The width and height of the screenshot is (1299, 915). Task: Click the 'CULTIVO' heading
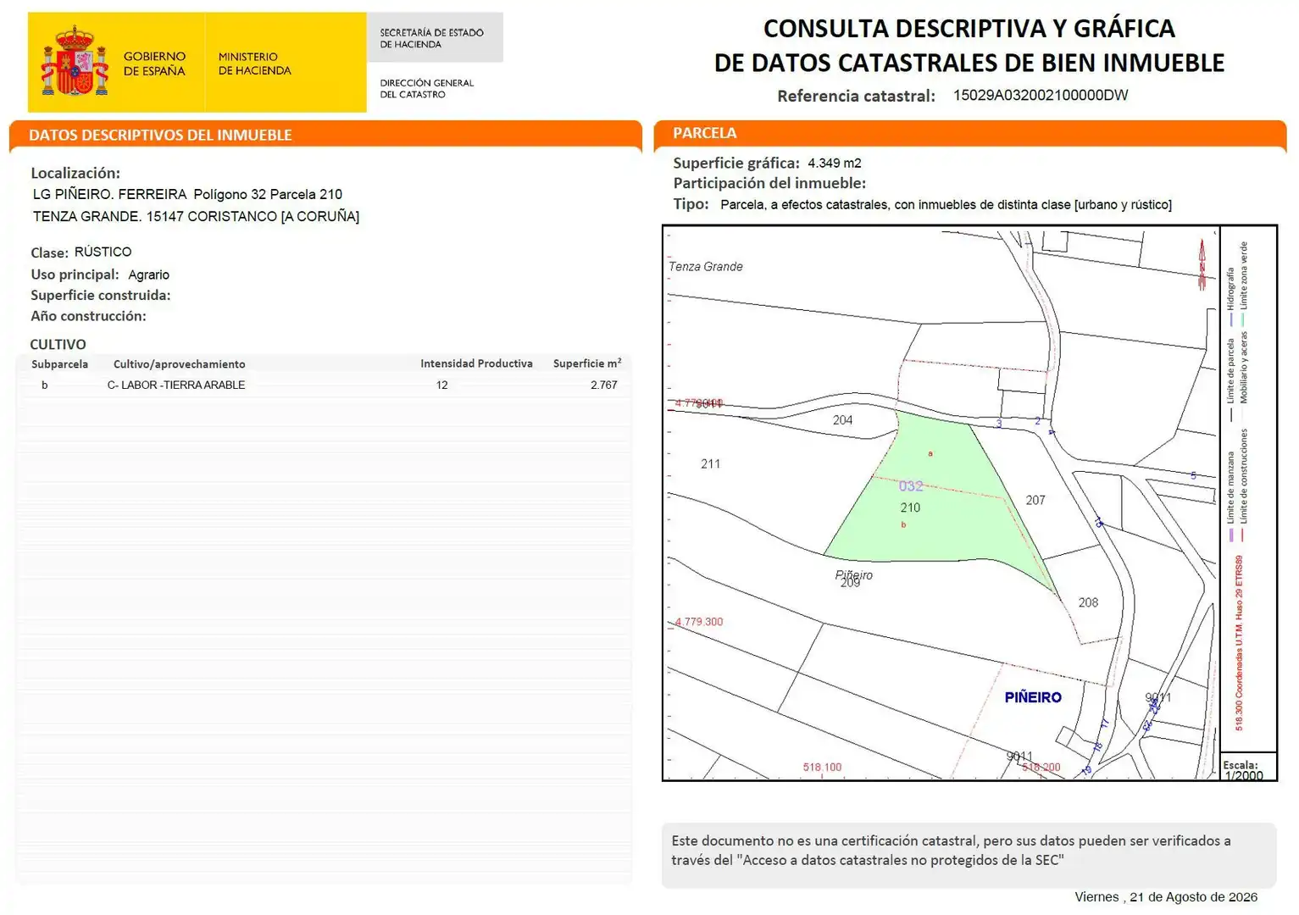[58, 344]
